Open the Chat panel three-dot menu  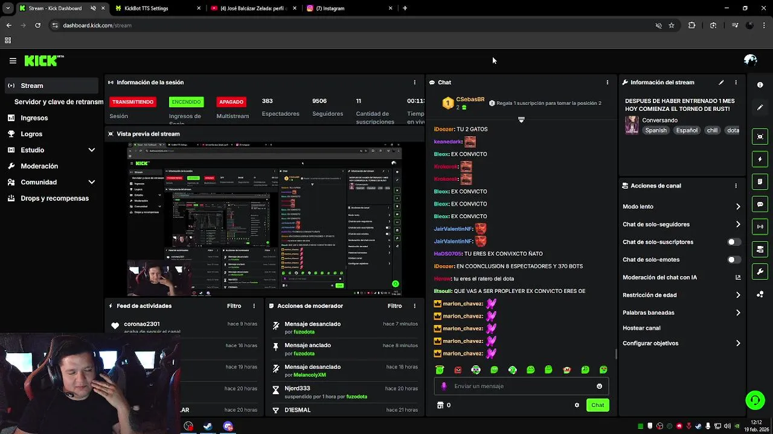pyautogui.click(x=608, y=83)
